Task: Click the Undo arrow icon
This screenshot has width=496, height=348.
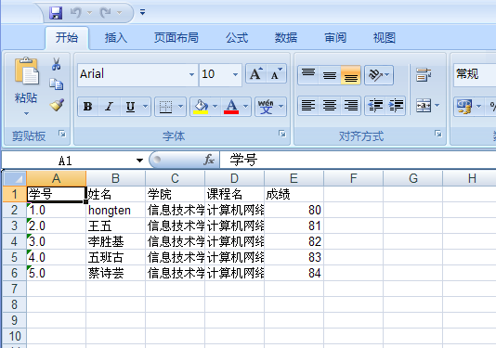Action: pyautogui.click(x=76, y=12)
